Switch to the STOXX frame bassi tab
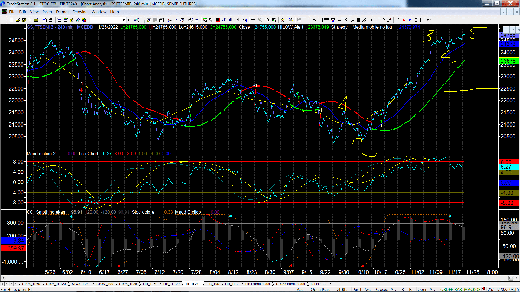Screen dimensions: 520x292 (x=290, y=284)
